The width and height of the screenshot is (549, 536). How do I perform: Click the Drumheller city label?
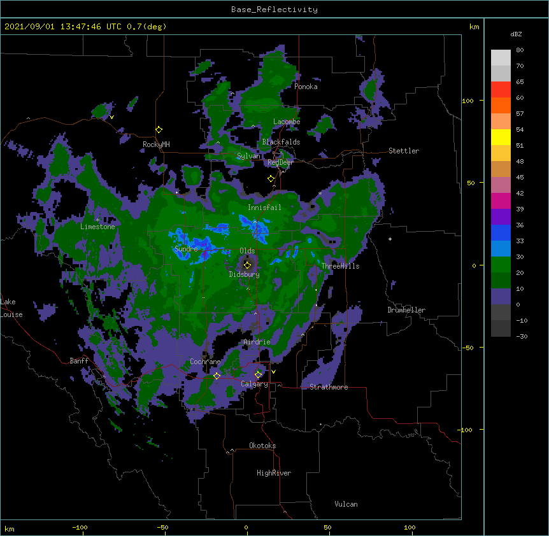[x=406, y=310]
